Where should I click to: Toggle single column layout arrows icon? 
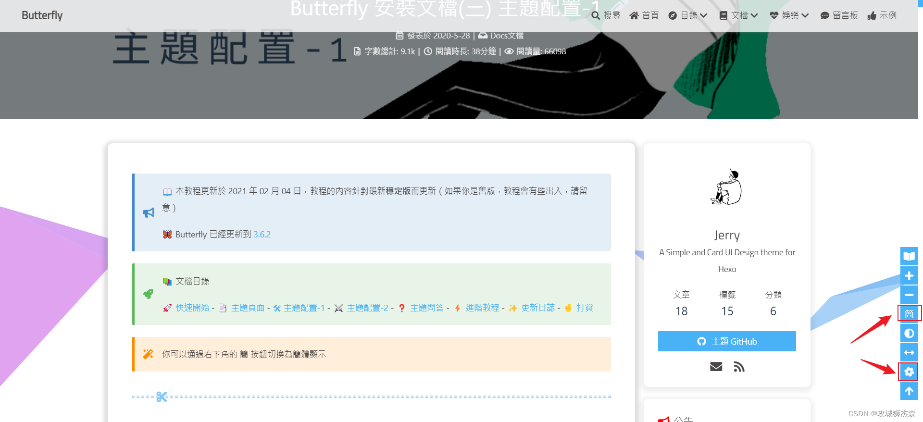pos(909,352)
